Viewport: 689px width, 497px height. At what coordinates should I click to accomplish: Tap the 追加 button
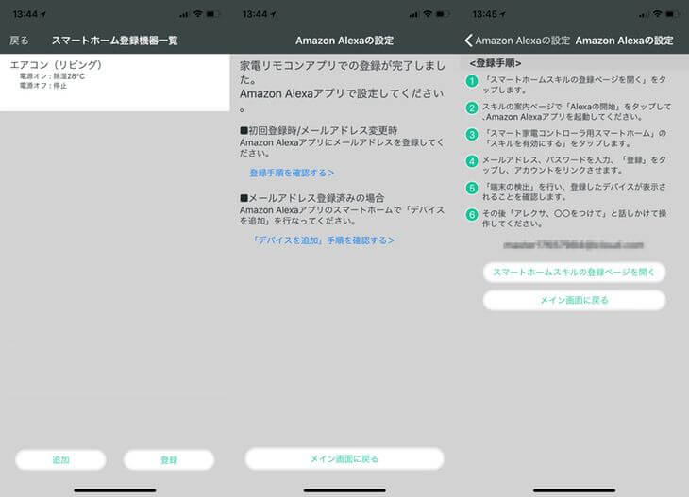(60, 459)
